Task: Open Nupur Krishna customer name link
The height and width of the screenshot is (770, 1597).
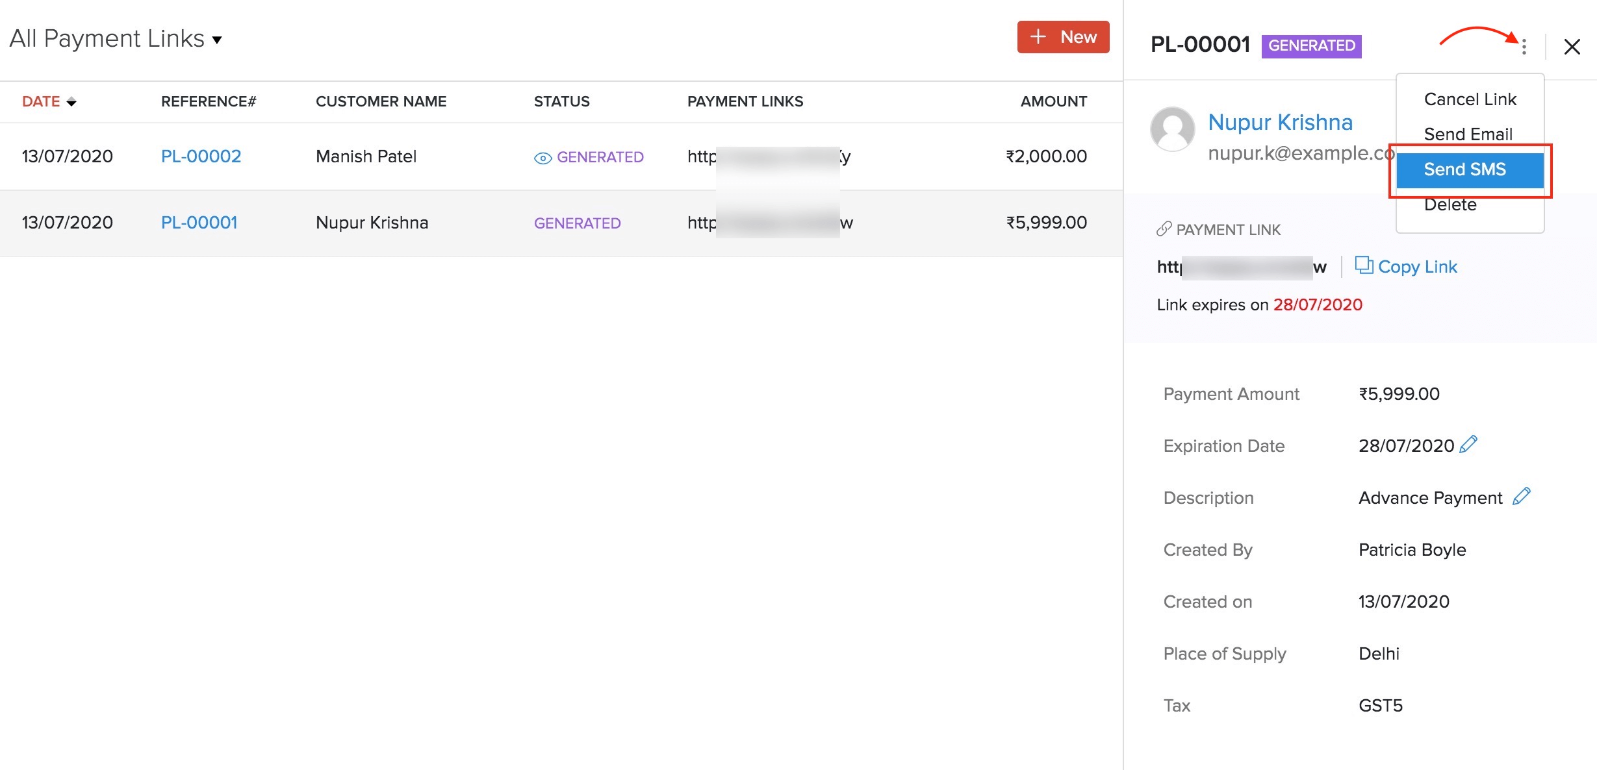Action: click(x=1279, y=122)
